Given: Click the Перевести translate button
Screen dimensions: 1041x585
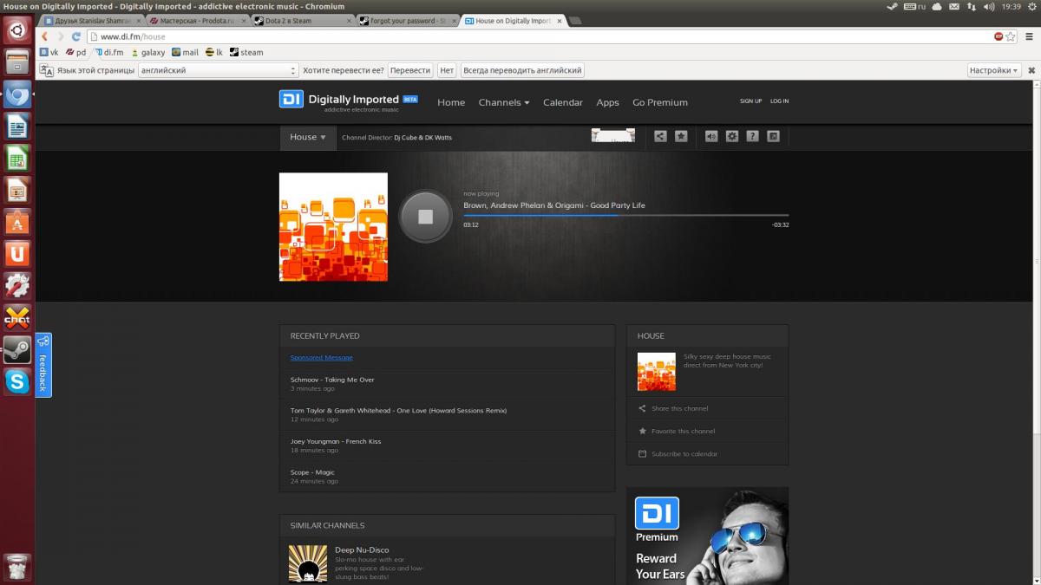Looking at the screenshot, I should click(410, 70).
